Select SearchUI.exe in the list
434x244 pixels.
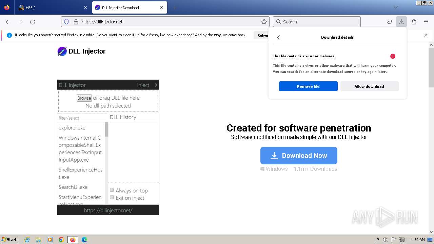(73, 187)
